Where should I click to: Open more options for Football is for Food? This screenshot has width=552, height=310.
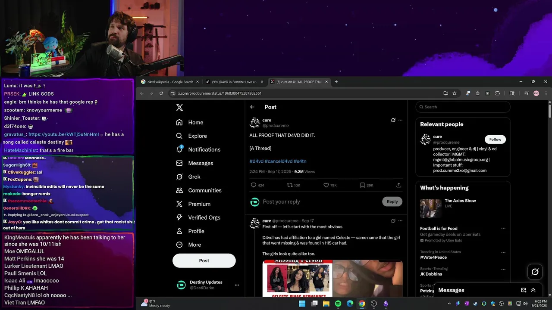(503, 229)
